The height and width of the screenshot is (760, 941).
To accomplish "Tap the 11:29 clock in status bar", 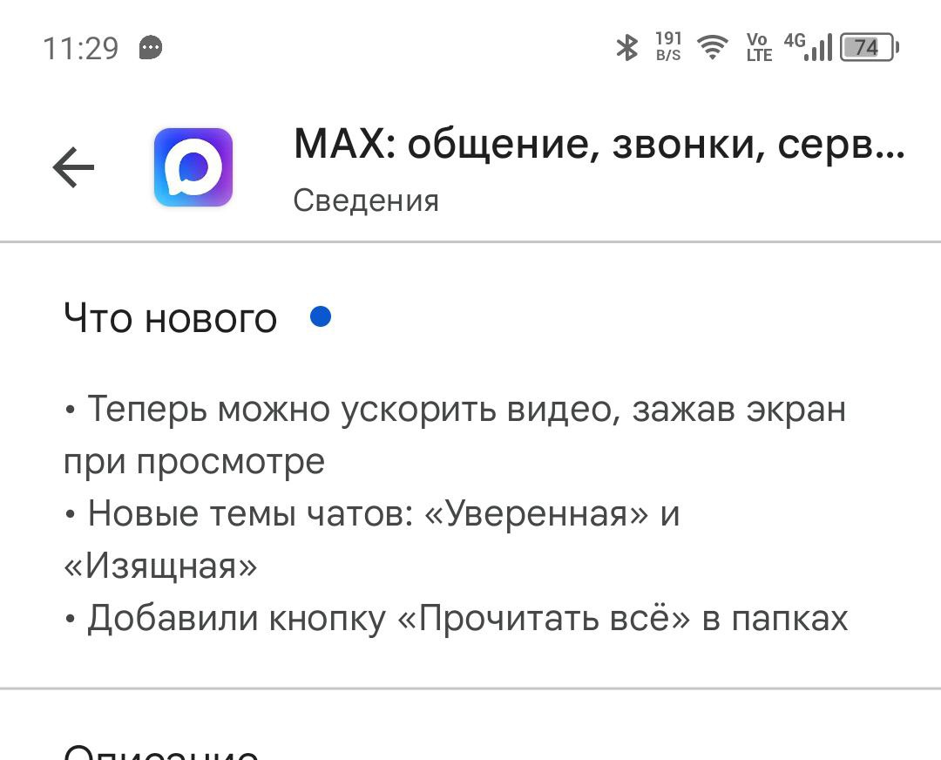I will 80,48.
